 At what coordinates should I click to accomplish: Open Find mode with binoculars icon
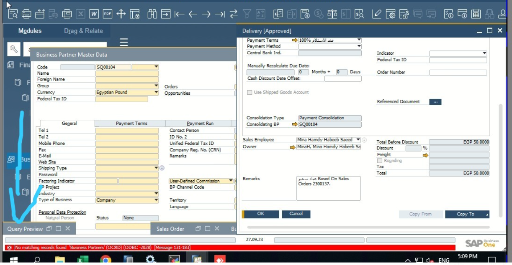(x=152, y=14)
